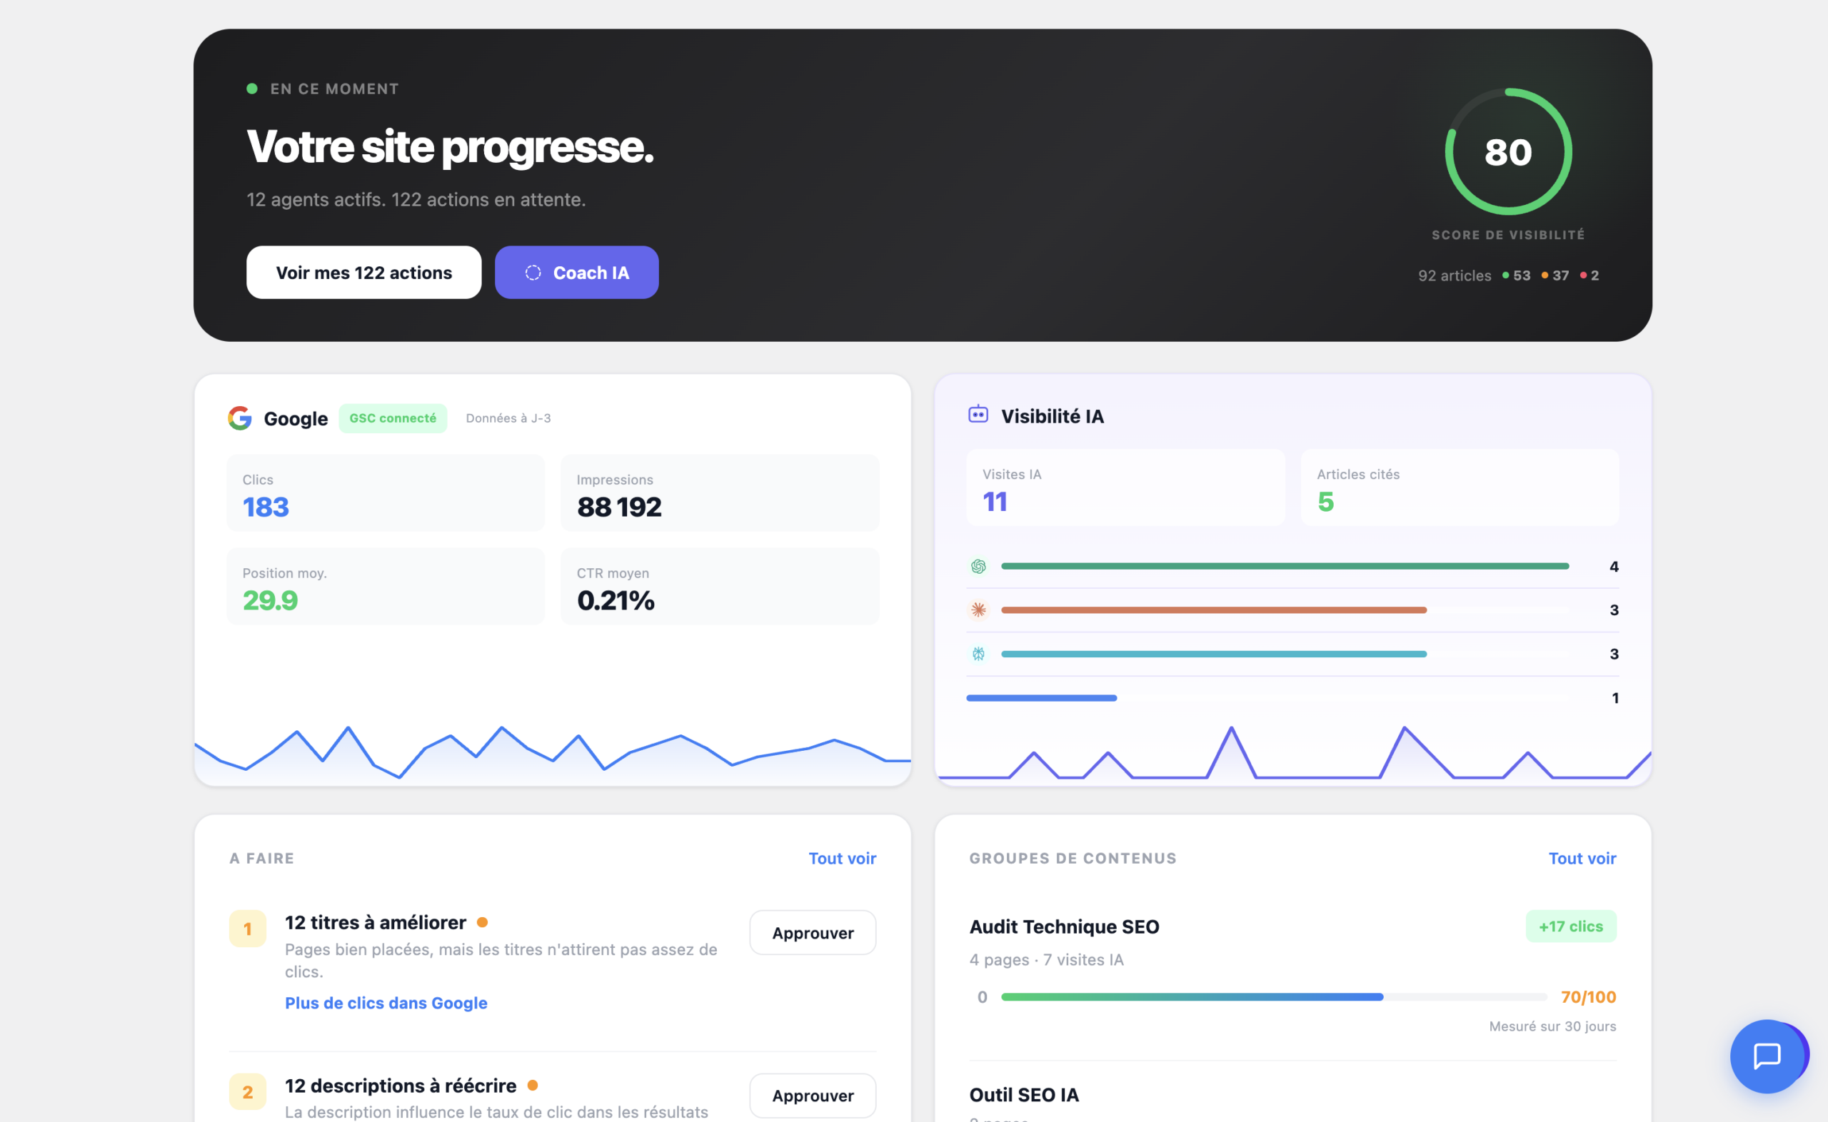This screenshot has height=1122, width=1828.
Task: Click the 92 articles count text
Action: [x=1454, y=276]
